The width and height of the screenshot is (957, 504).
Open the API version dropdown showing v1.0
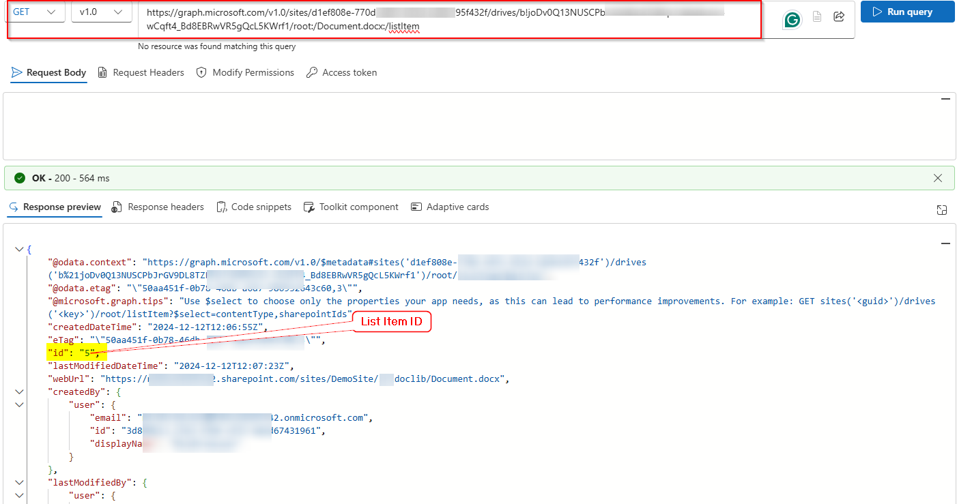(x=101, y=12)
